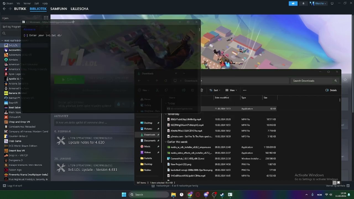Click the Steam announcements megaphone button

(293, 3)
